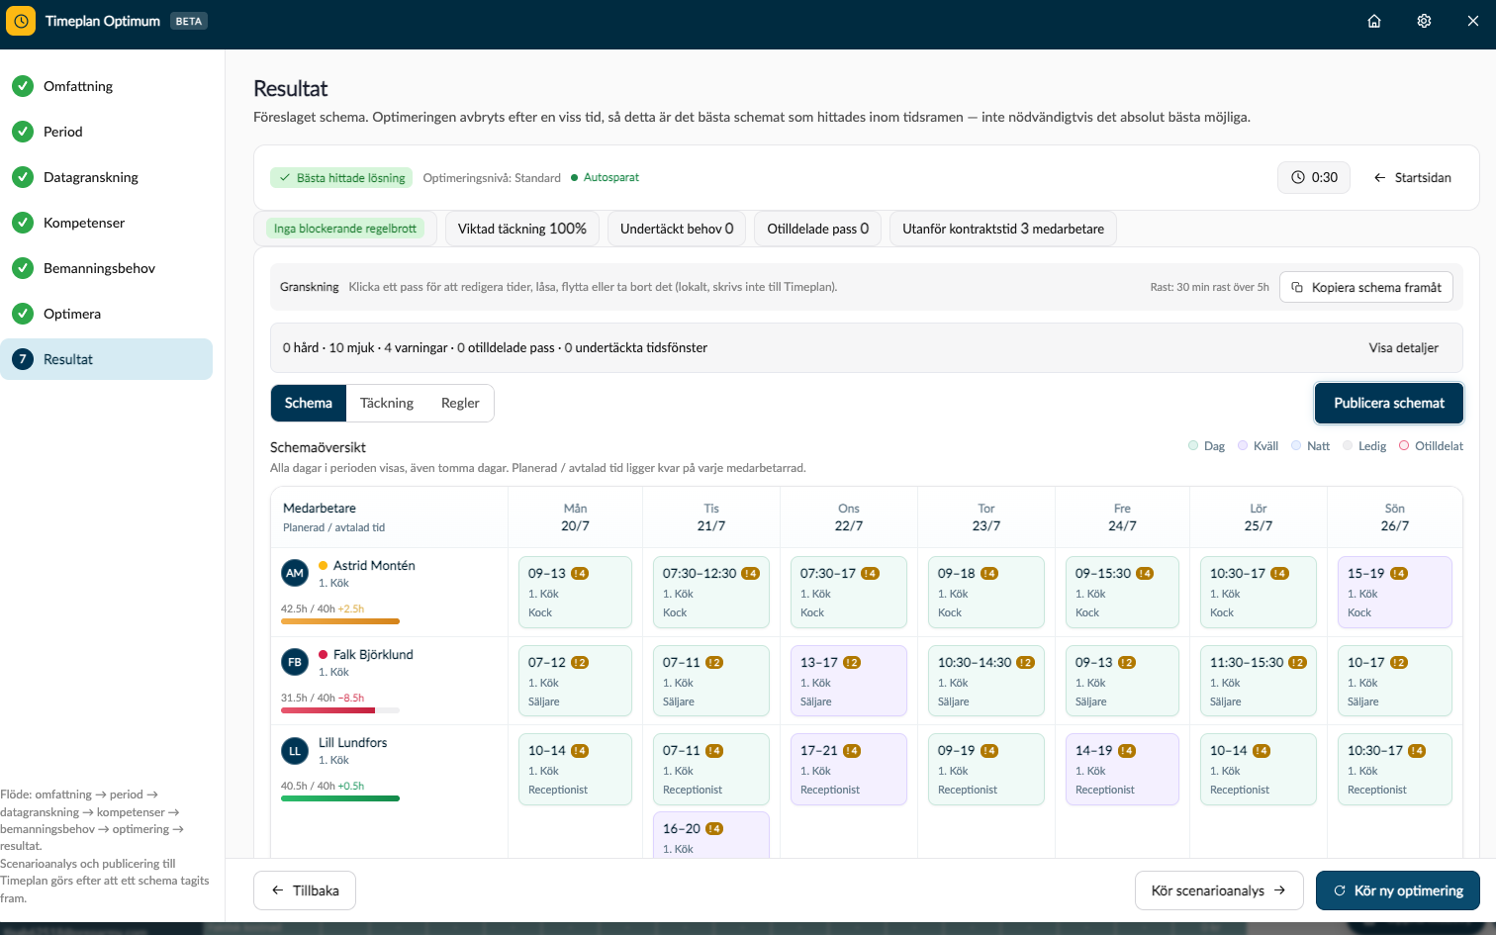Image resolution: width=1496 pixels, height=935 pixels.
Task: Go to the Period step
Action: (x=107, y=132)
